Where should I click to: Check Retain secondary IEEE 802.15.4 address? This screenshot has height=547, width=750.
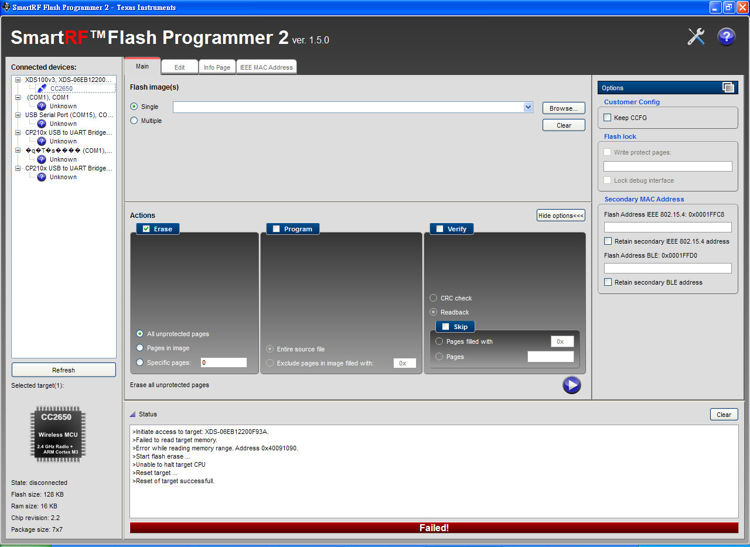point(608,241)
